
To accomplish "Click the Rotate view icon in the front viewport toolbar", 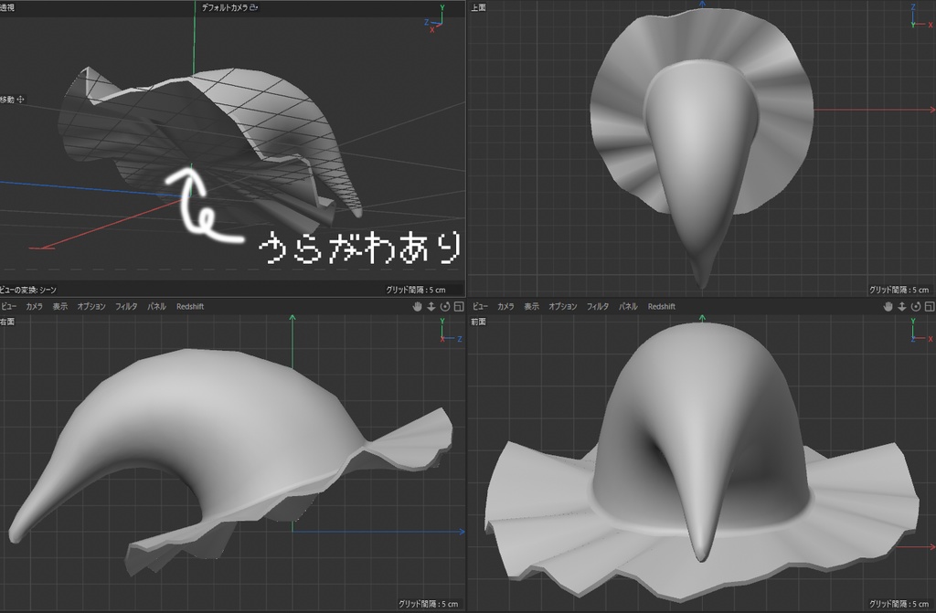I will click(913, 307).
